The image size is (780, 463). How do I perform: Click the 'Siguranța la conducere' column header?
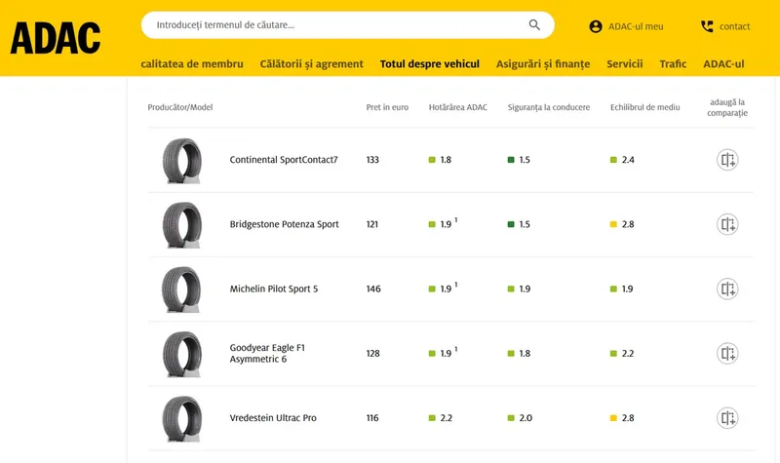click(549, 107)
